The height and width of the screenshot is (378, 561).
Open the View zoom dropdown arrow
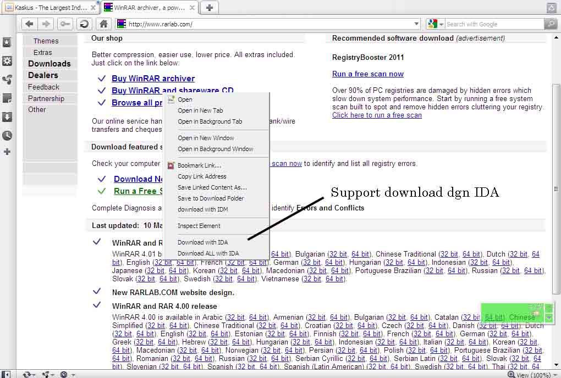(x=554, y=375)
